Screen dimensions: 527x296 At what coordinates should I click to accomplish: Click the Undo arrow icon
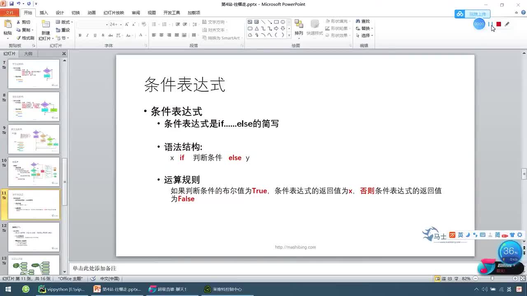click(19, 4)
